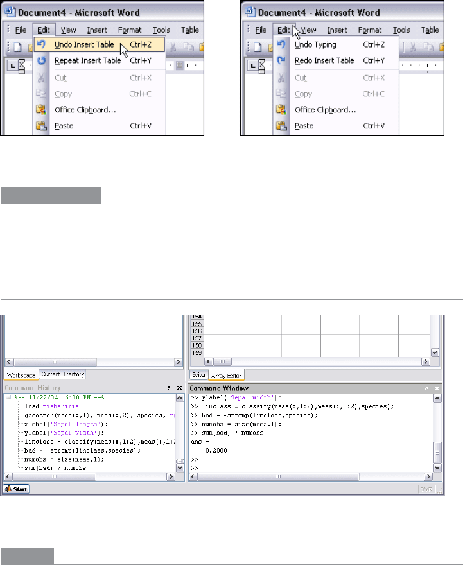Click the tab-stop selector in Word window showing Undo Typing
This screenshot has width=463, height=565.
[x=252, y=65]
